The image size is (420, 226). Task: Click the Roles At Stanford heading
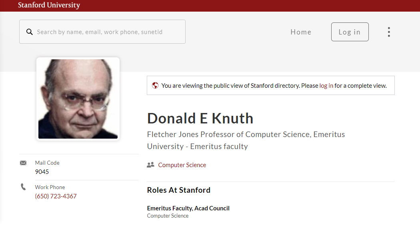tap(178, 190)
